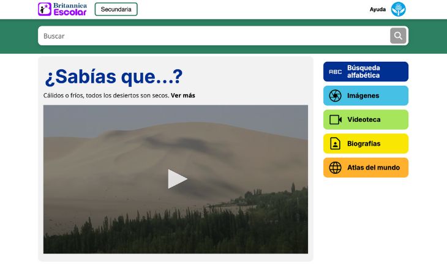The image size is (447, 273).
Task: Open Búsqueda alfabética label
Action: [364, 72]
